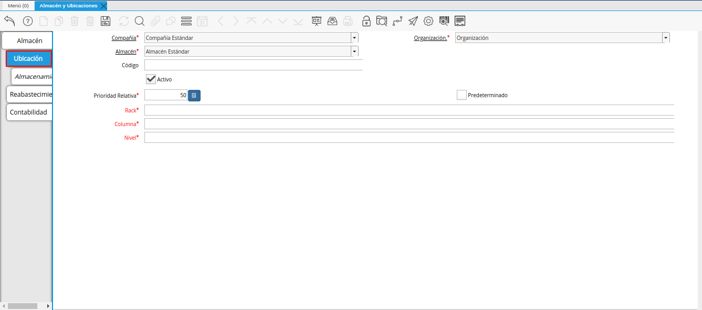Click the barcode scanner icon
Screen dimensions: 702x310
pyautogui.click(x=444, y=21)
